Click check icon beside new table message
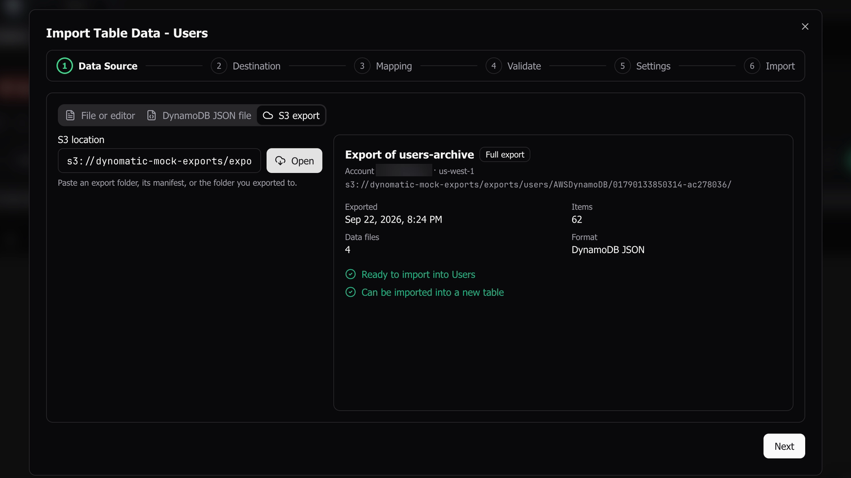Screen dimensions: 851x478 [351, 293]
